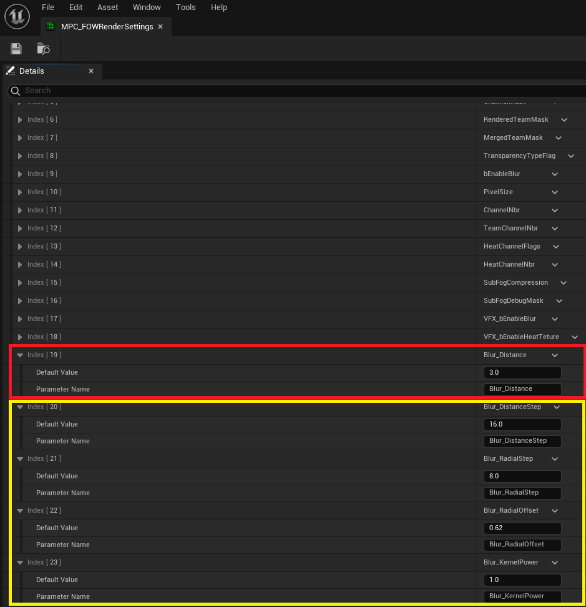Open Blur_RadialStep header dropdown arrow
586x607 pixels.
pos(555,459)
